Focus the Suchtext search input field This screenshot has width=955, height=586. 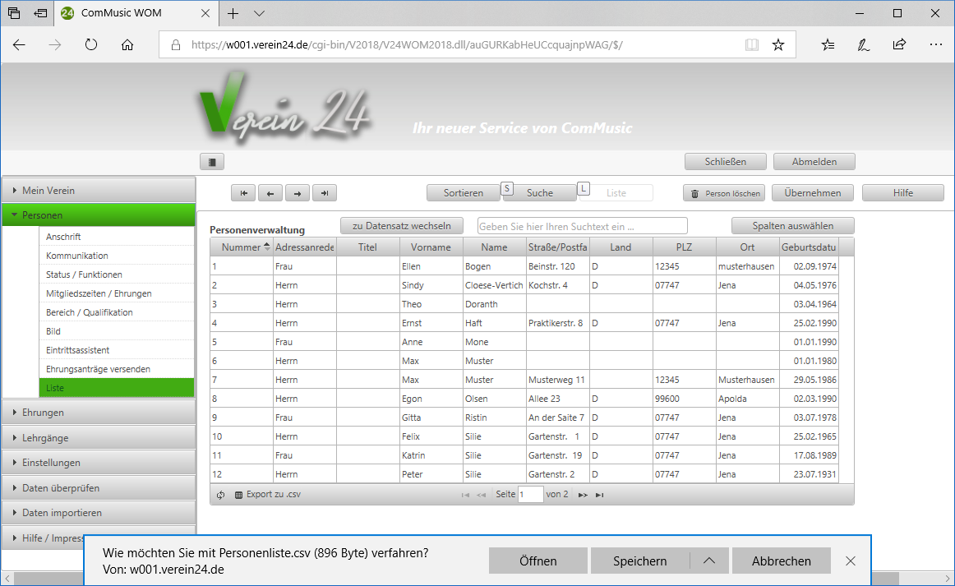[582, 226]
